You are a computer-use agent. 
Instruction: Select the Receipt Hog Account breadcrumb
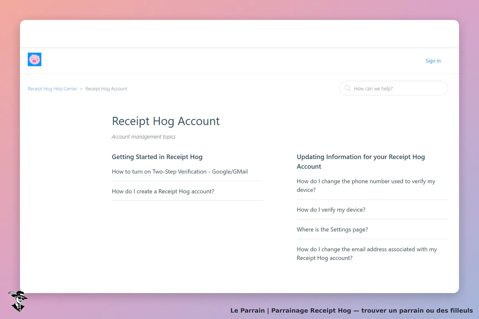point(106,89)
